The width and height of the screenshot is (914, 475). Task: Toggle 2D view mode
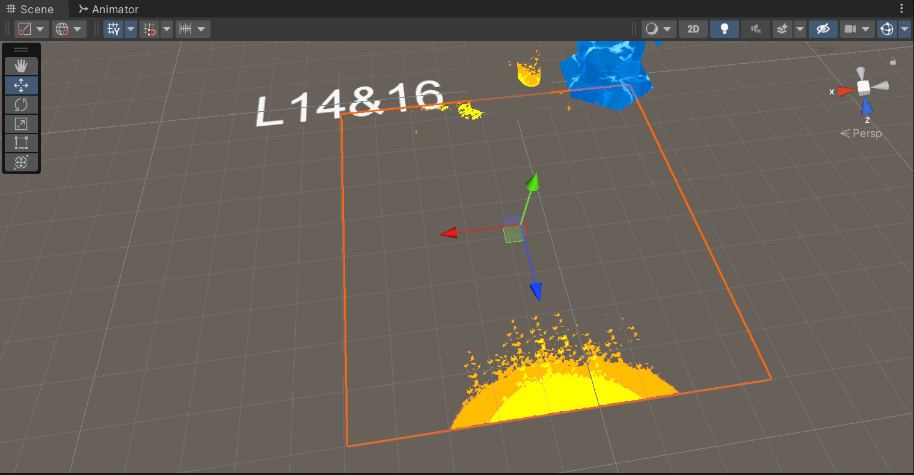pos(693,29)
